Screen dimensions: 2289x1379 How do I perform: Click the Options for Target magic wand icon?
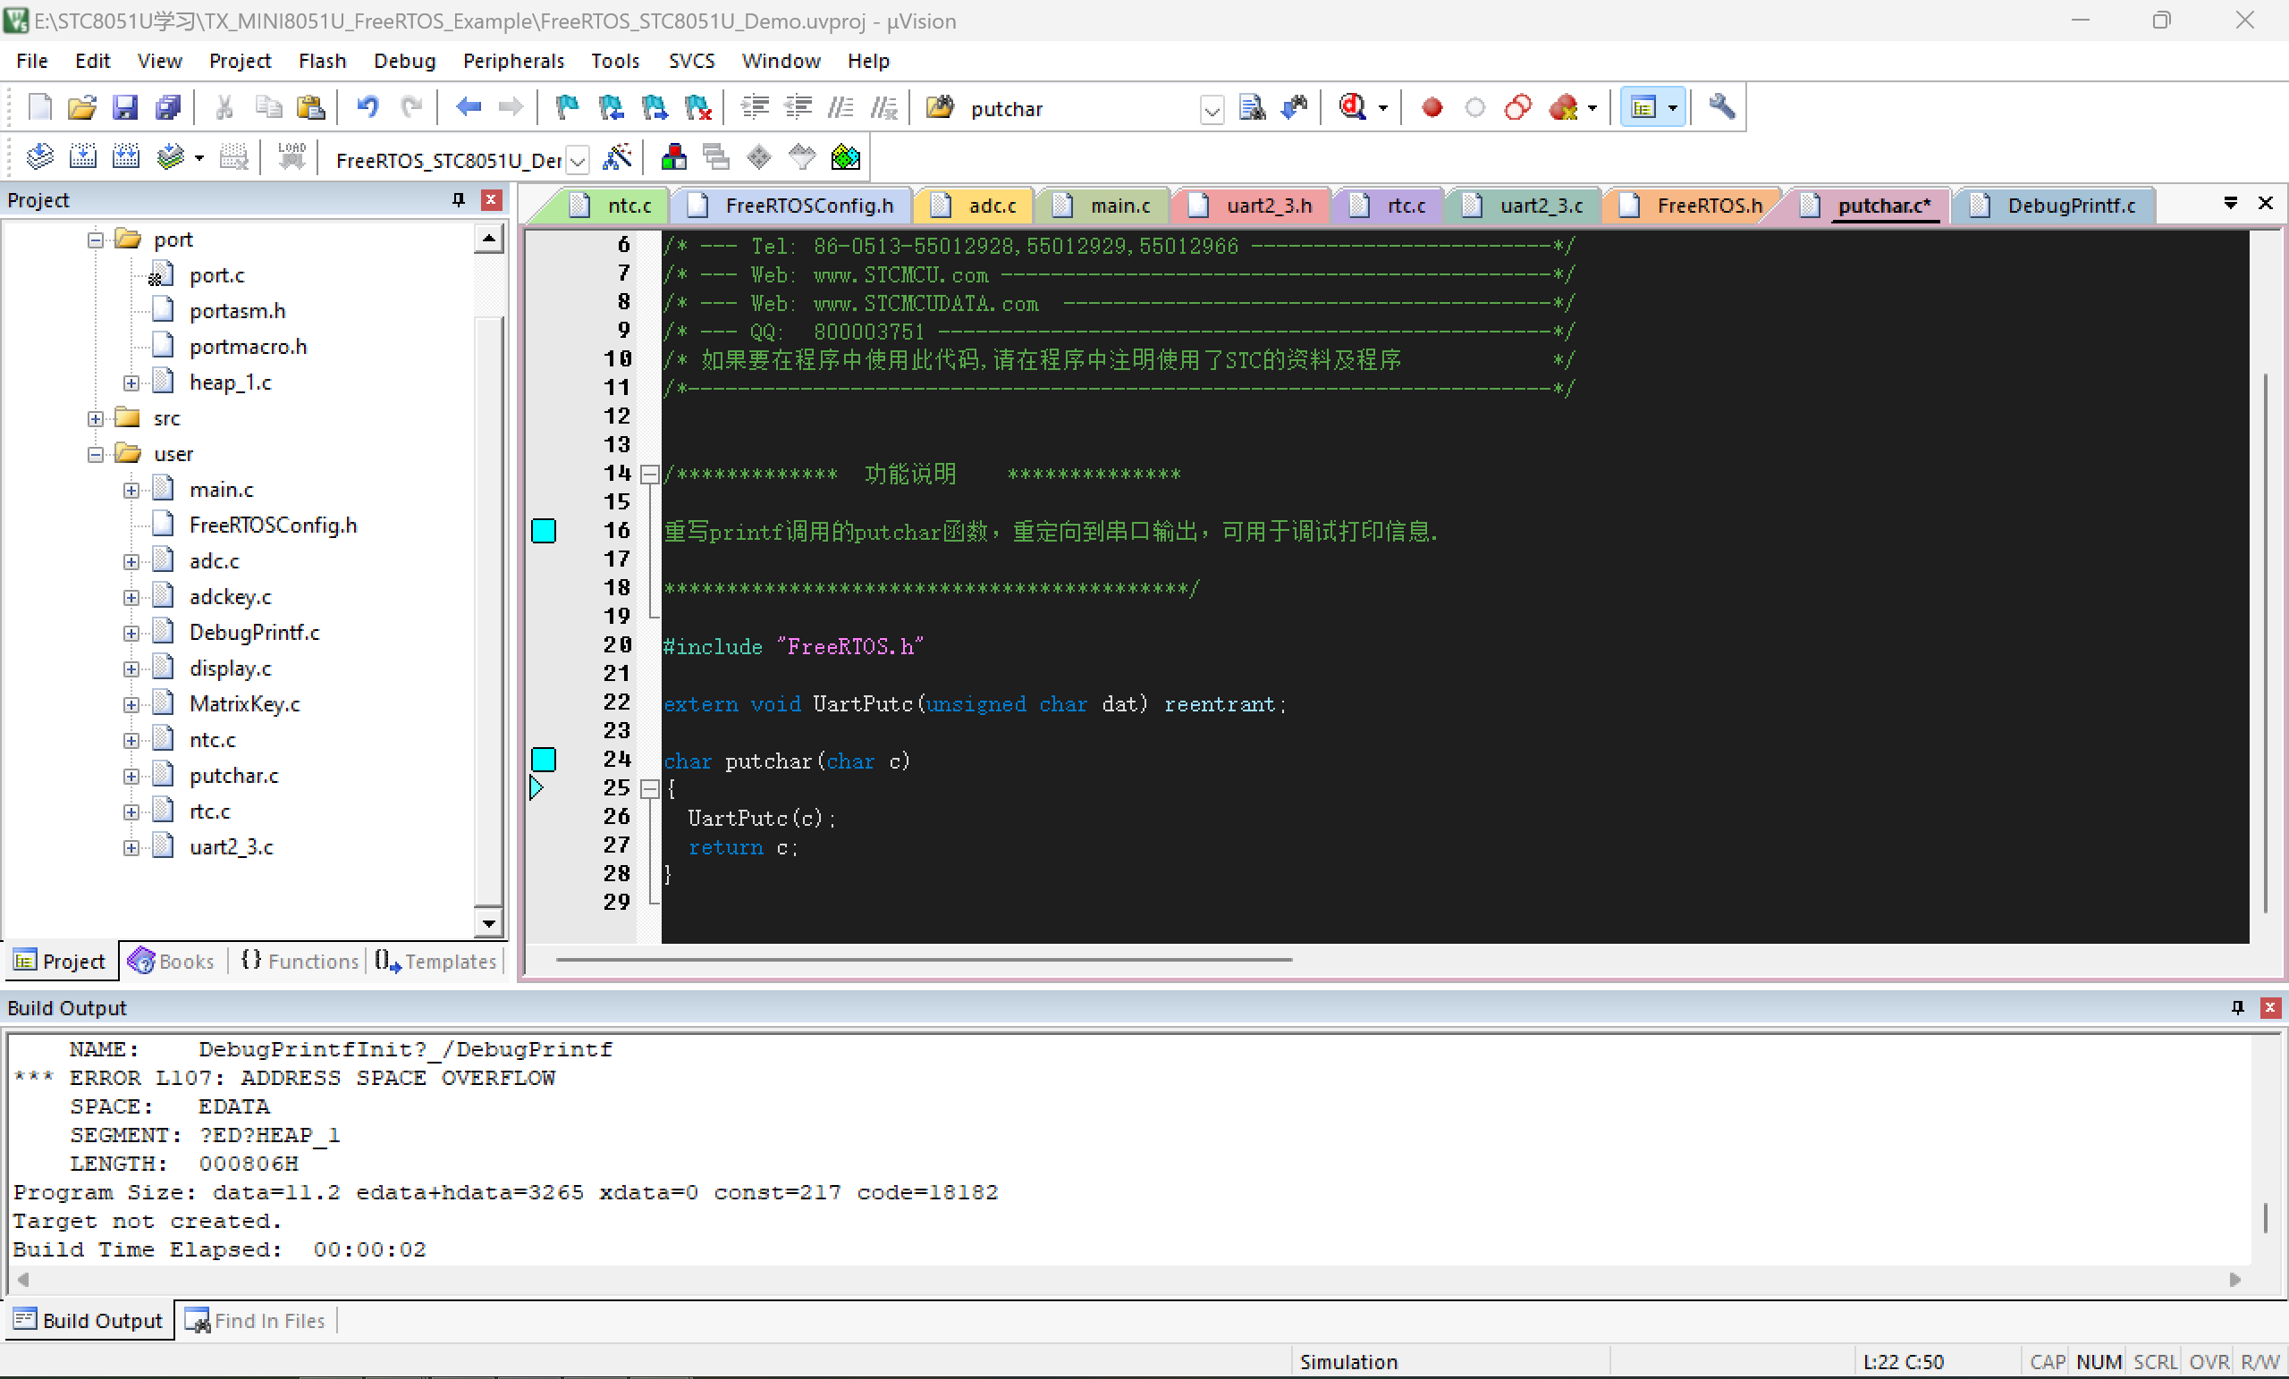pos(617,158)
